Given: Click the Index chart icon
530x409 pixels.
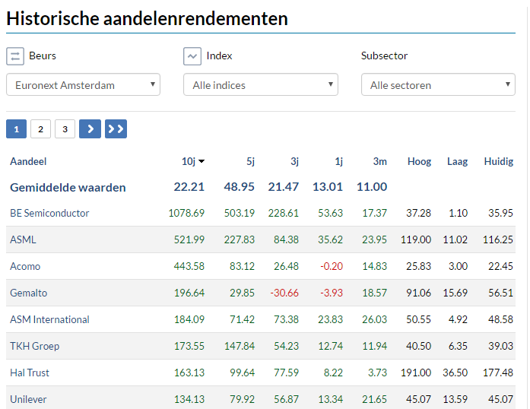Looking at the screenshot, I should pyautogui.click(x=192, y=56).
